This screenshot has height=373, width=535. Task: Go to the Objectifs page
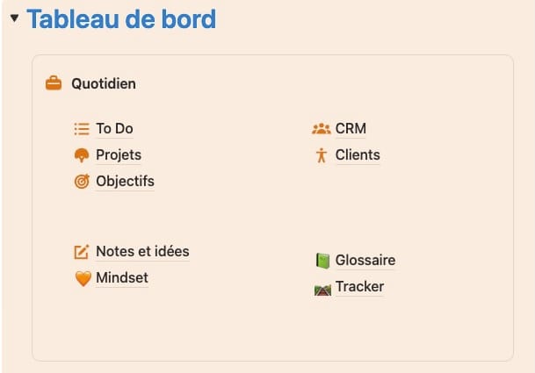coord(125,182)
